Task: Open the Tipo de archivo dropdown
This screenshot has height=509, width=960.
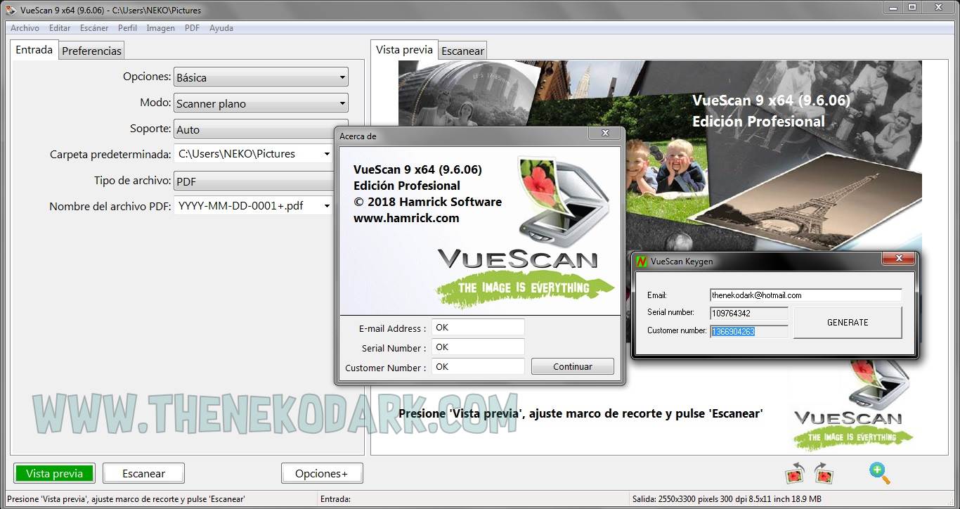Action: 254,181
